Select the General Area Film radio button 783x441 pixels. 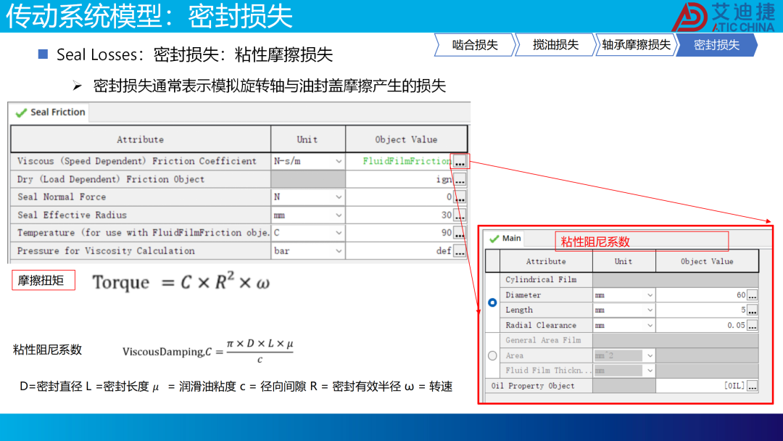pyautogui.click(x=492, y=355)
